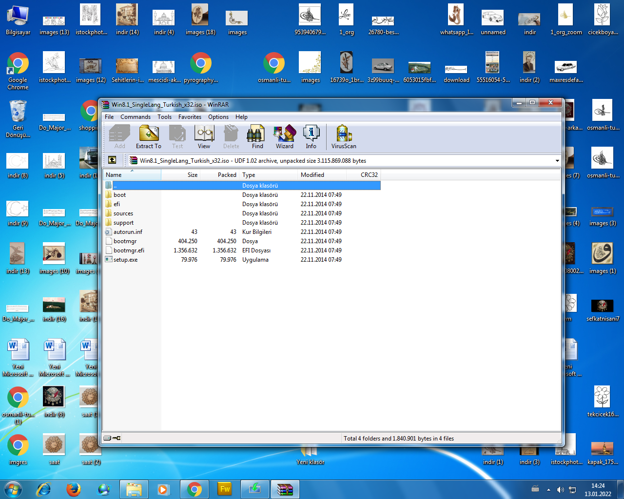
Task: Select the Yeni klasor desktop folder
Action: pos(311,456)
